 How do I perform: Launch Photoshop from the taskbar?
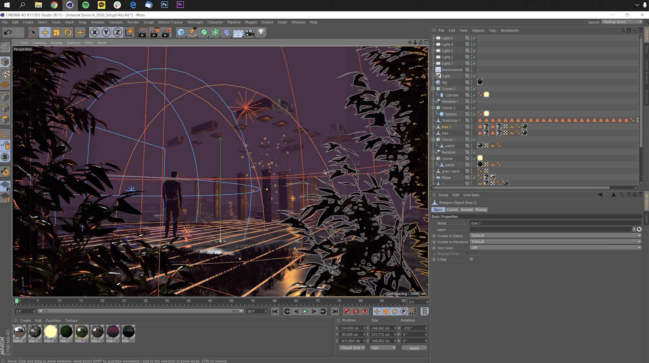coord(165,5)
